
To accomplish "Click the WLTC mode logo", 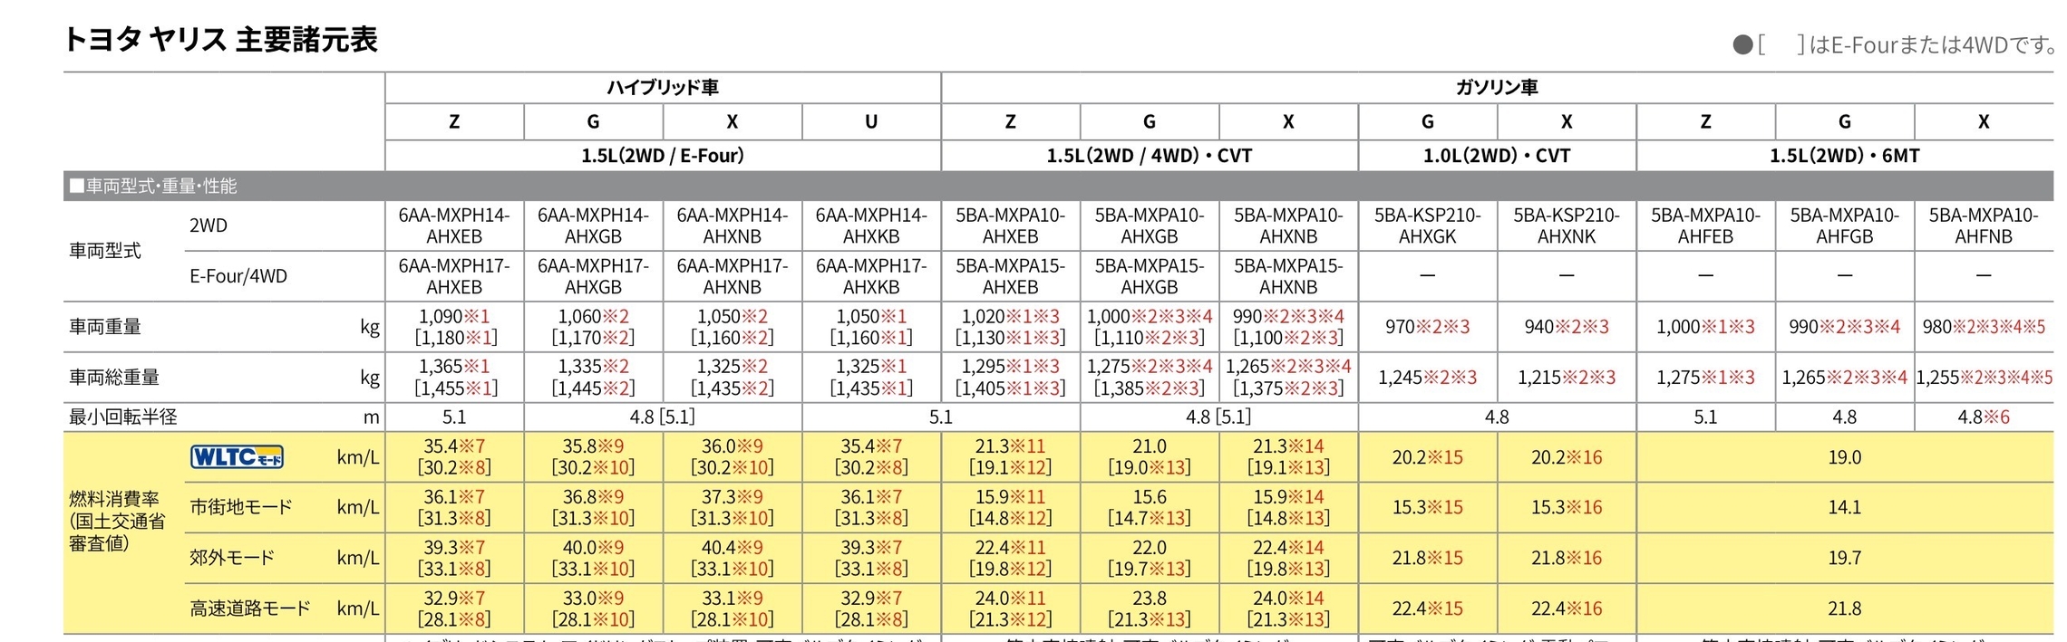I will (237, 456).
